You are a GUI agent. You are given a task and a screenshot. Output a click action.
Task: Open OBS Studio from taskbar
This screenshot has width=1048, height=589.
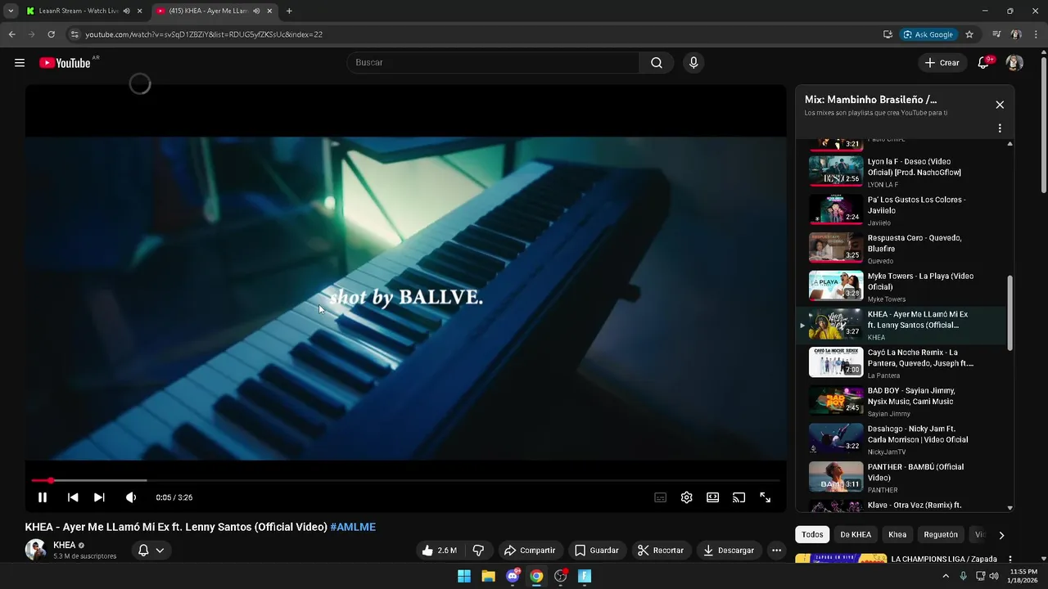pos(561,576)
